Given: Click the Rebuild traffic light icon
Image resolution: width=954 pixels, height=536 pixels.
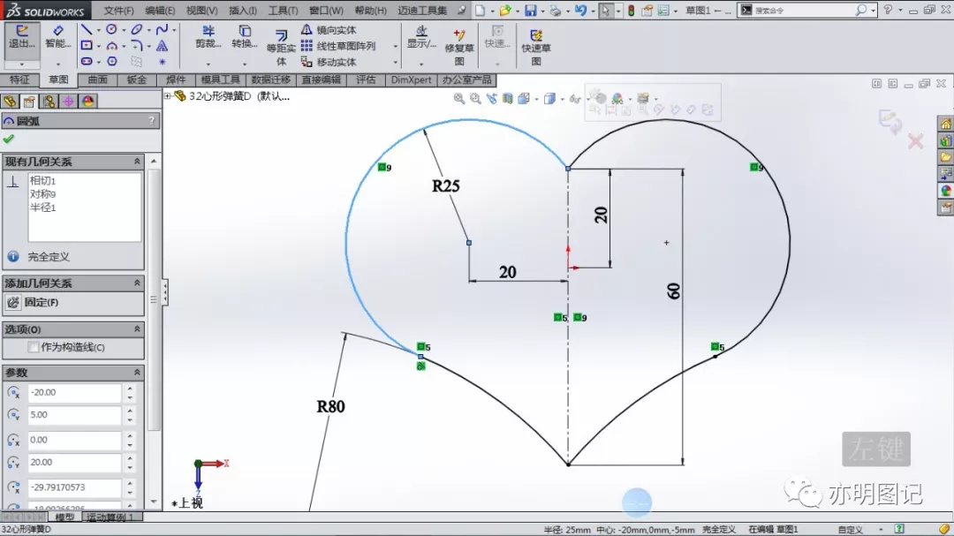Looking at the screenshot, I should click(631, 11).
